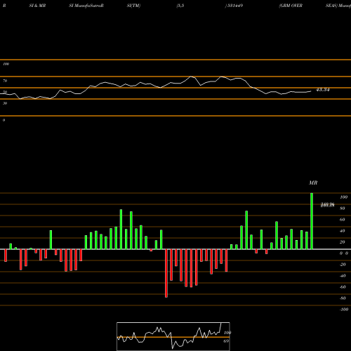Click the MR axis label -100
Viewport: 351px width, 351px height.
click(x=344, y=310)
